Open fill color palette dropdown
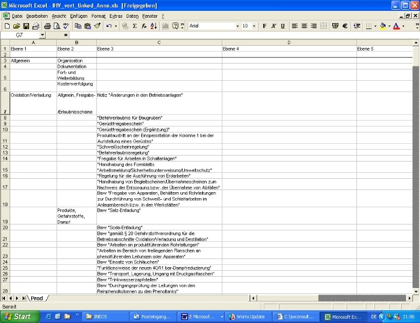Screen dimensions: 420x323 (389, 26)
